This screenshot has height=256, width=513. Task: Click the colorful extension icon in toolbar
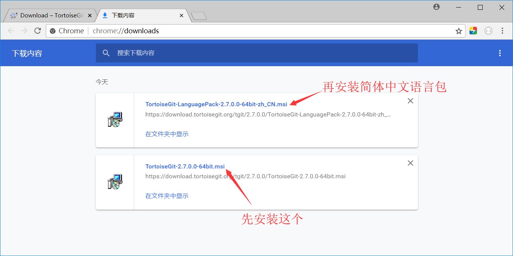pyautogui.click(x=473, y=31)
